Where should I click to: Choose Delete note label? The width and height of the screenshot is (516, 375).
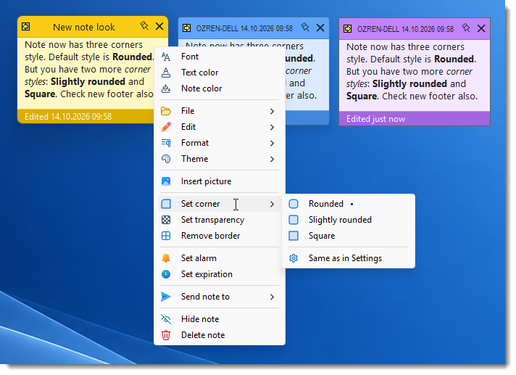(203, 335)
